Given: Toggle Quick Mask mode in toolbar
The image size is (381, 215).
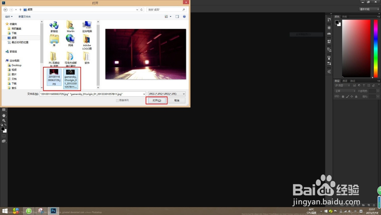Looking at the screenshot, I should 4,136.
